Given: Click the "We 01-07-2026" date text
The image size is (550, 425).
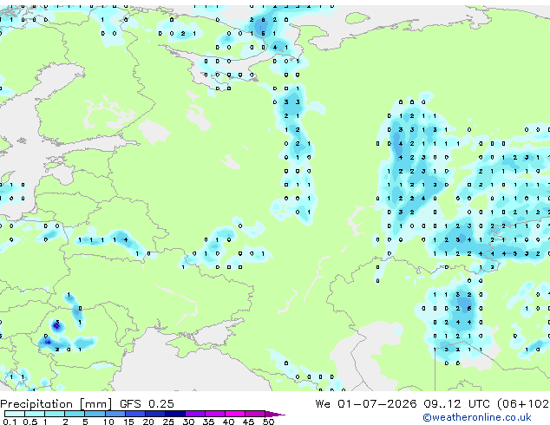Looking at the screenshot, I should (366, 404).
